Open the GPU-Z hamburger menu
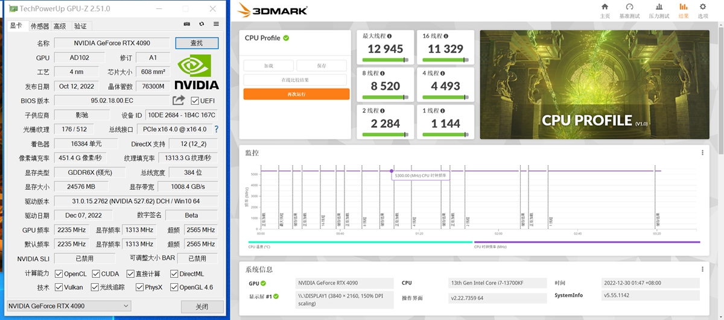This screenshot has width=724, height=320. [216, 24]
